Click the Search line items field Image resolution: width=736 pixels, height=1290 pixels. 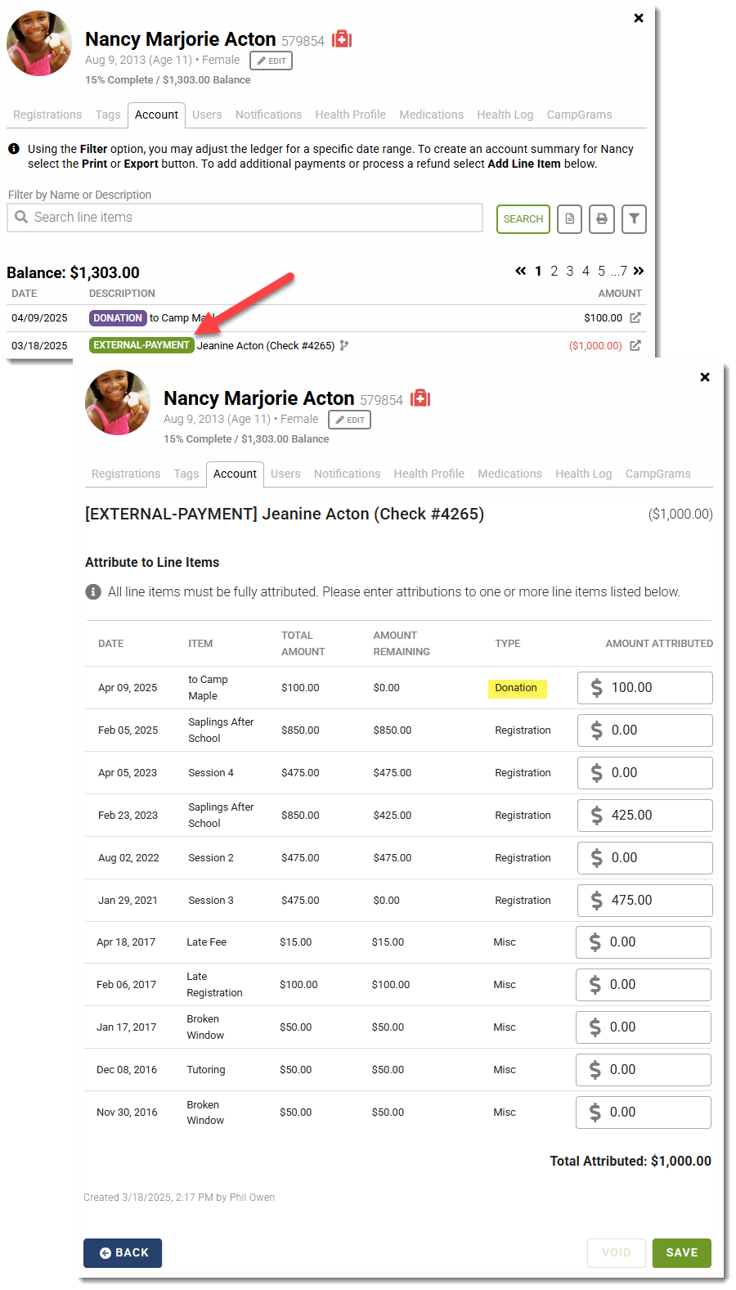click(245, 218)
